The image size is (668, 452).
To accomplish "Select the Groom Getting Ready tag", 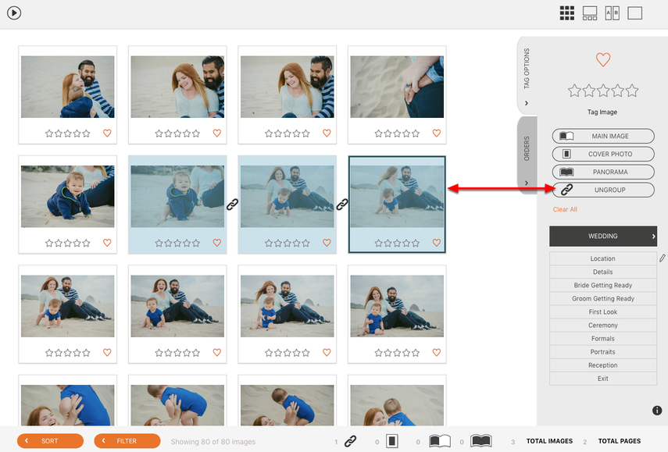I will 603,298.
